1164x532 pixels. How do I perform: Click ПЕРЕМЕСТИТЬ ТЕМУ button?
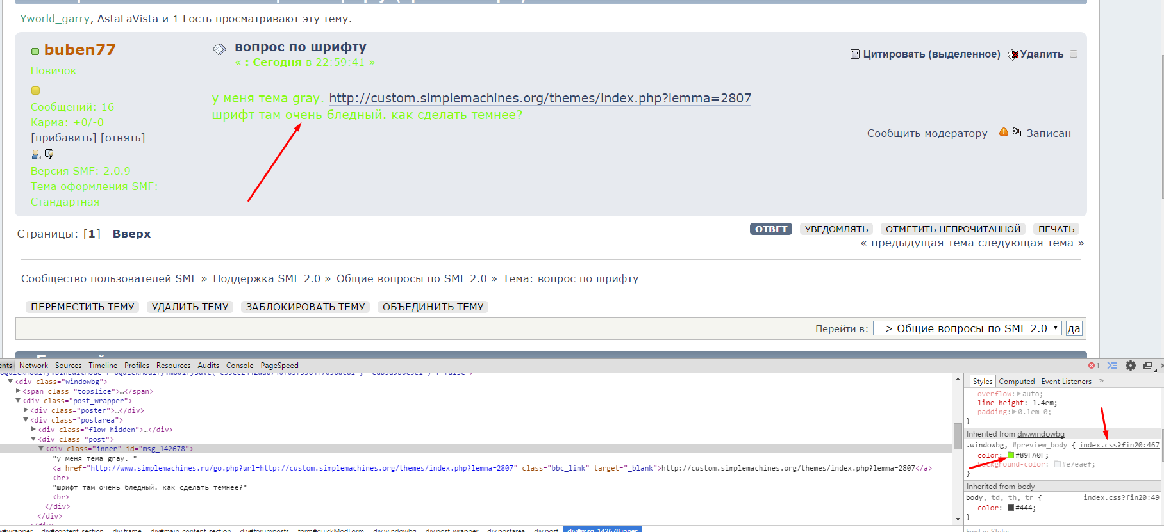(83, 307)
